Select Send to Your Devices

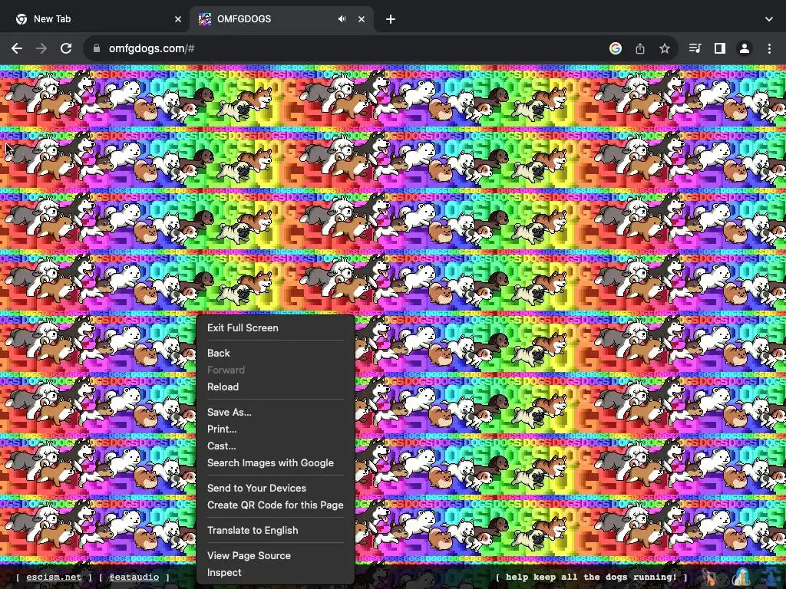pyautogui.click(x=276, y=488)
